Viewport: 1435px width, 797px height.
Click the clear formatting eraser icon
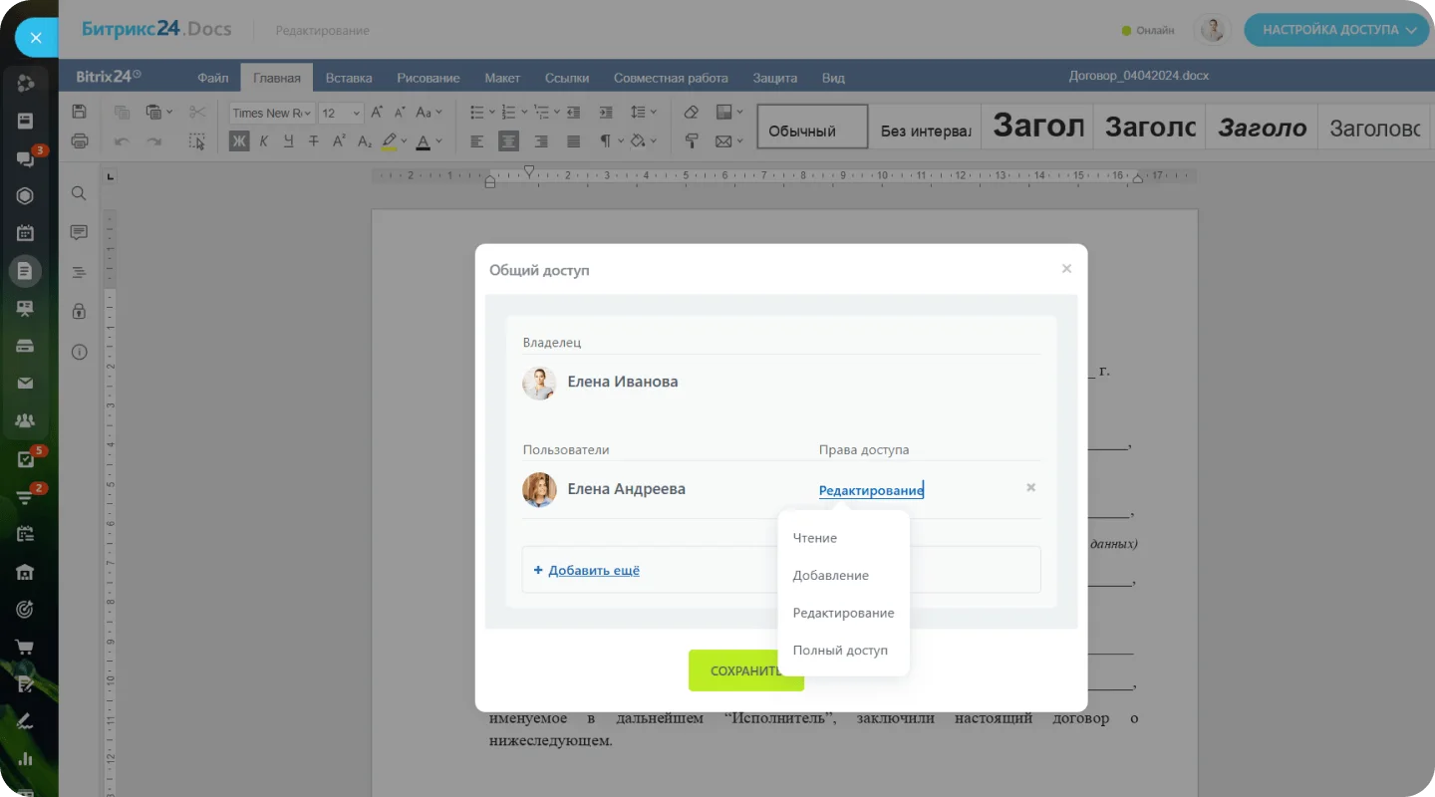click(692, 112)
